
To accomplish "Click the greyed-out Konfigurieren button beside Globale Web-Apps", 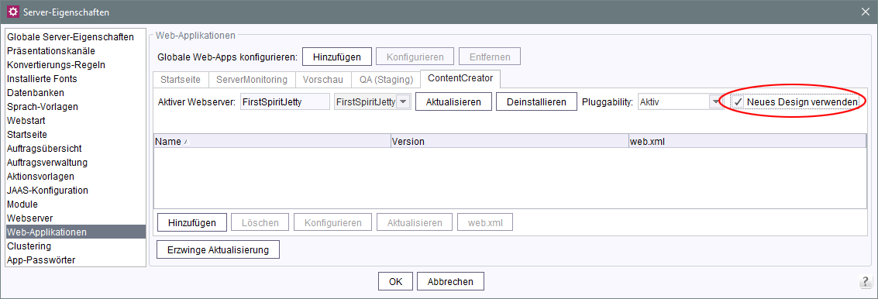I will (415, 57).
